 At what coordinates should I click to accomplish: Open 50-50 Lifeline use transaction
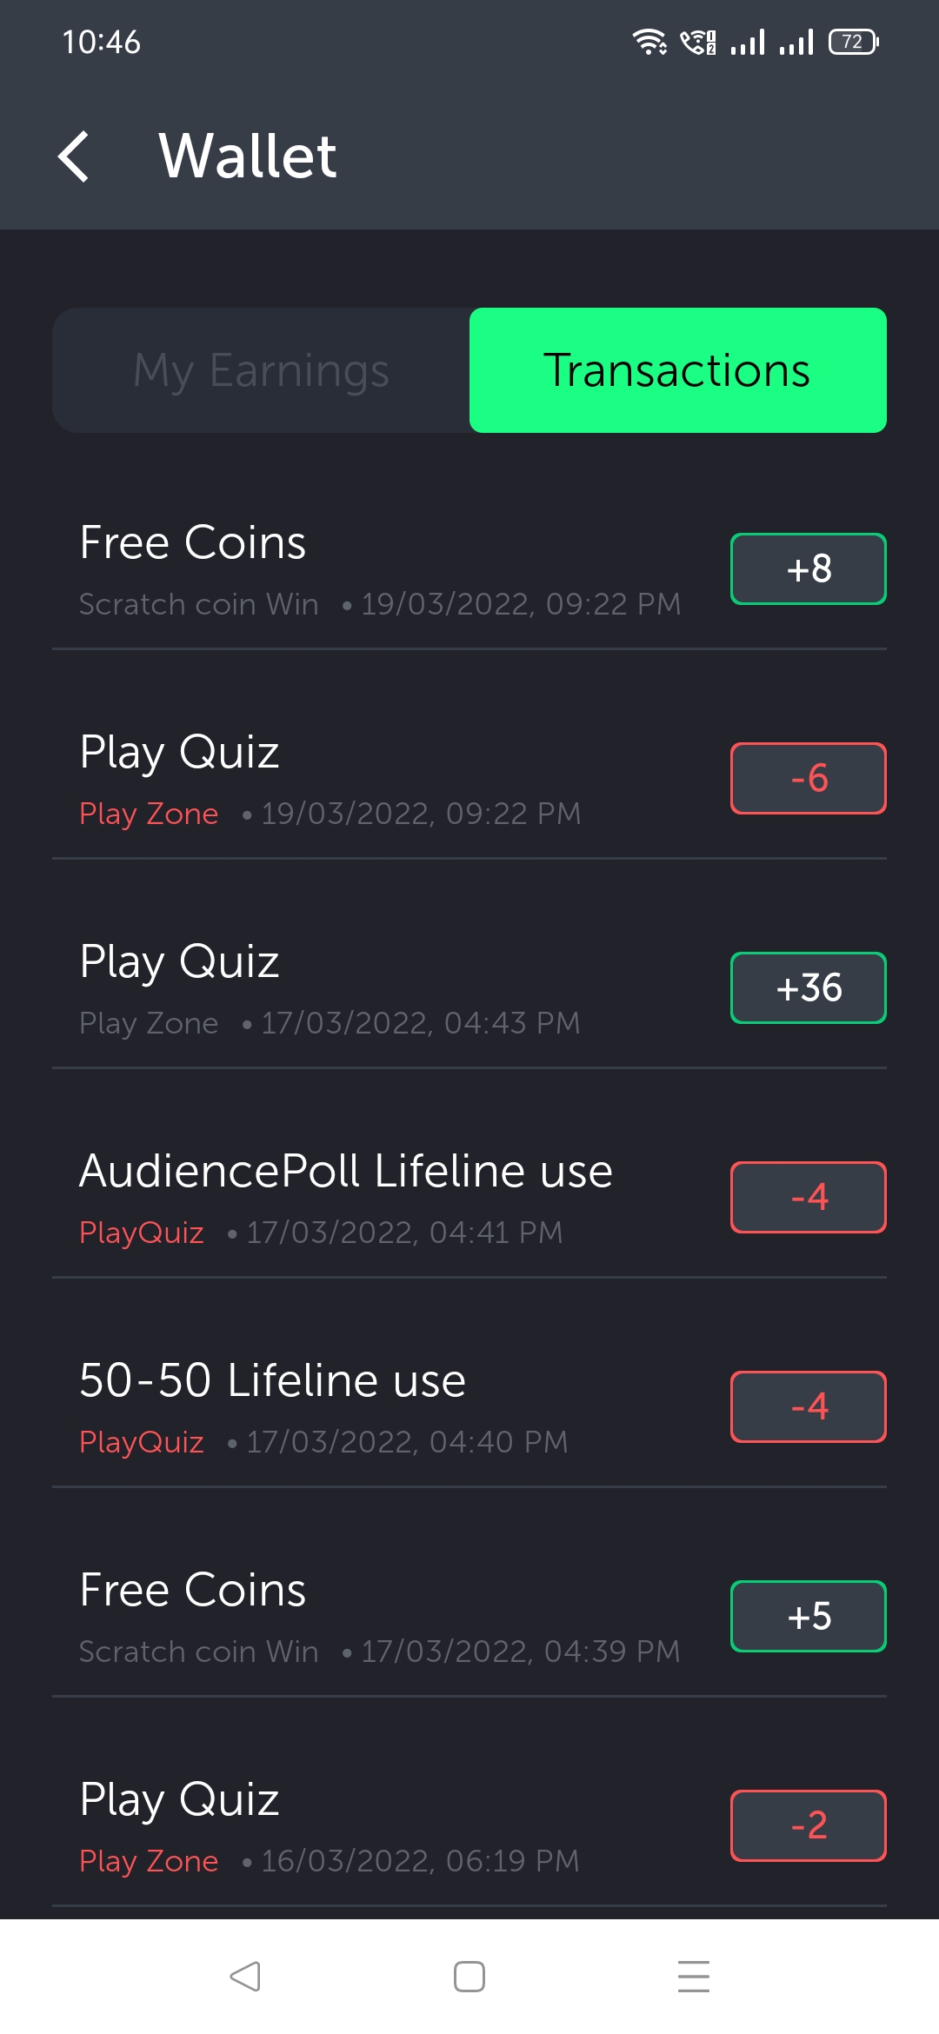[272, 1380]
